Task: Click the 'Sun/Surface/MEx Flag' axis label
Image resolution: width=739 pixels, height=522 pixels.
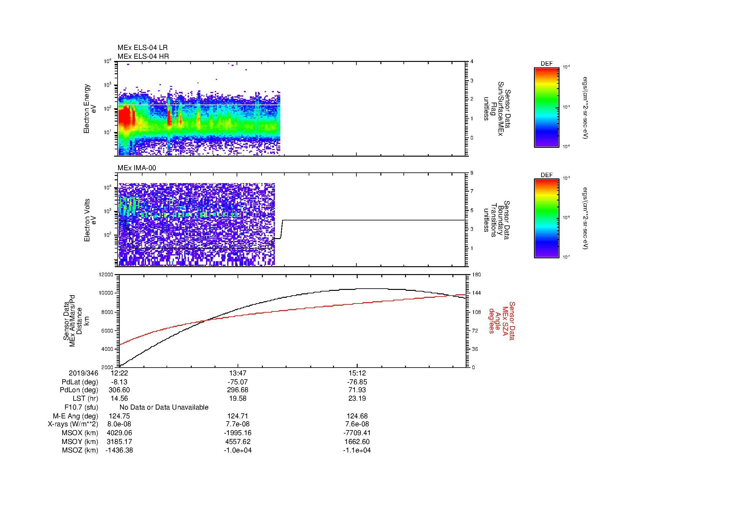Action: (497, 109)
